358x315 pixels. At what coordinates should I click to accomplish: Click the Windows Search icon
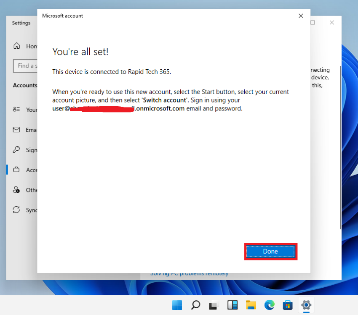tap(195, 304)
